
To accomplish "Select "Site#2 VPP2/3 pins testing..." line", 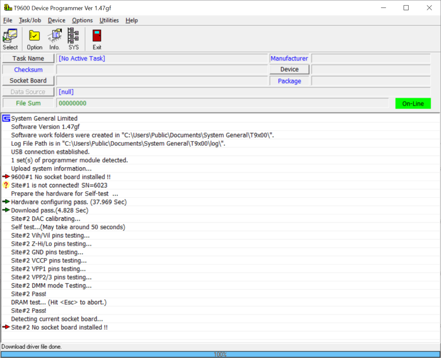I will (x=51, y=277).
